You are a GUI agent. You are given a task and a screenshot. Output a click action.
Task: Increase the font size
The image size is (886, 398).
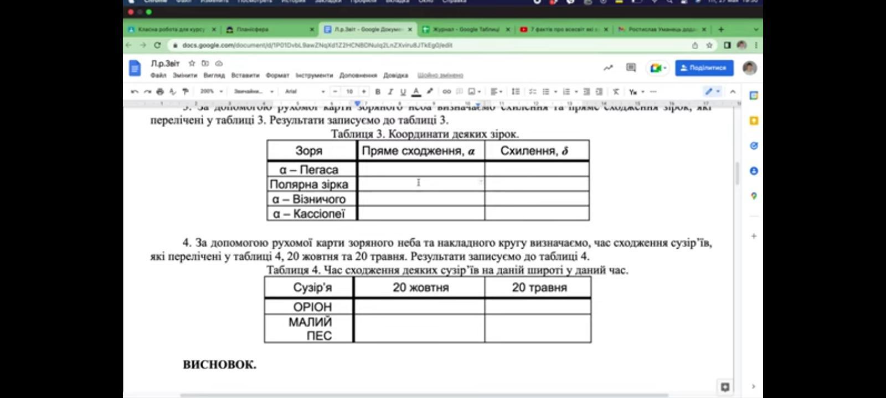(364, 92)
